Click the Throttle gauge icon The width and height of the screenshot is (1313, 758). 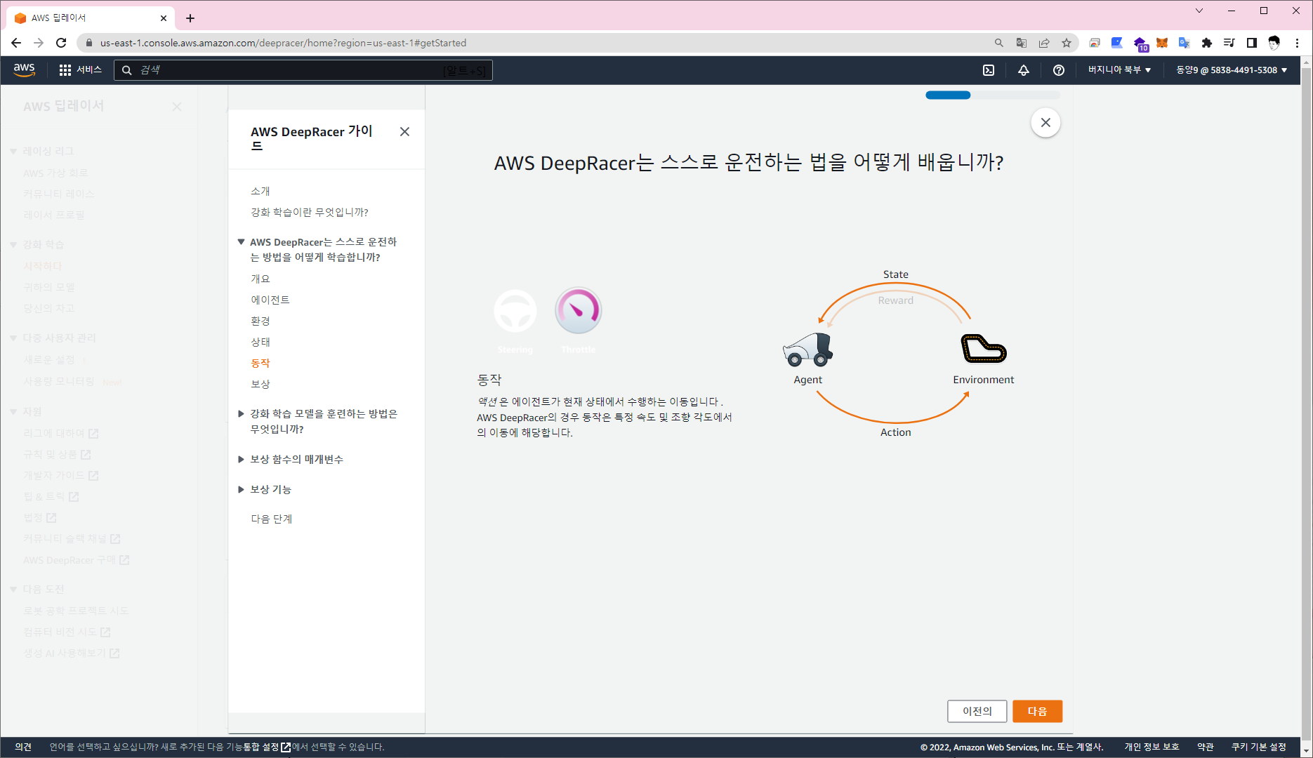tap(579, 310)
